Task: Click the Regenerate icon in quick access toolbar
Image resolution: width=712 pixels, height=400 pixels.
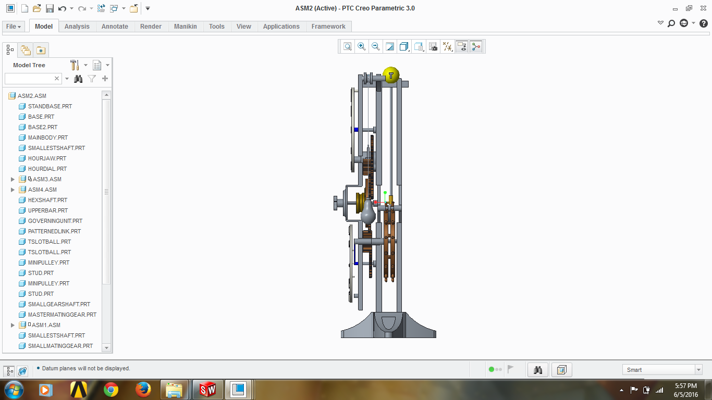Action: tap(102, 8)
